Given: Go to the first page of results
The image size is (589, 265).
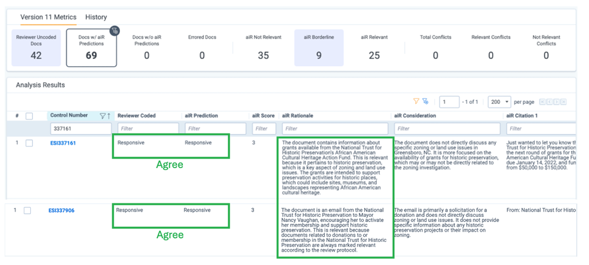Looking at the screenshot, I should click(x=542, y=102).
